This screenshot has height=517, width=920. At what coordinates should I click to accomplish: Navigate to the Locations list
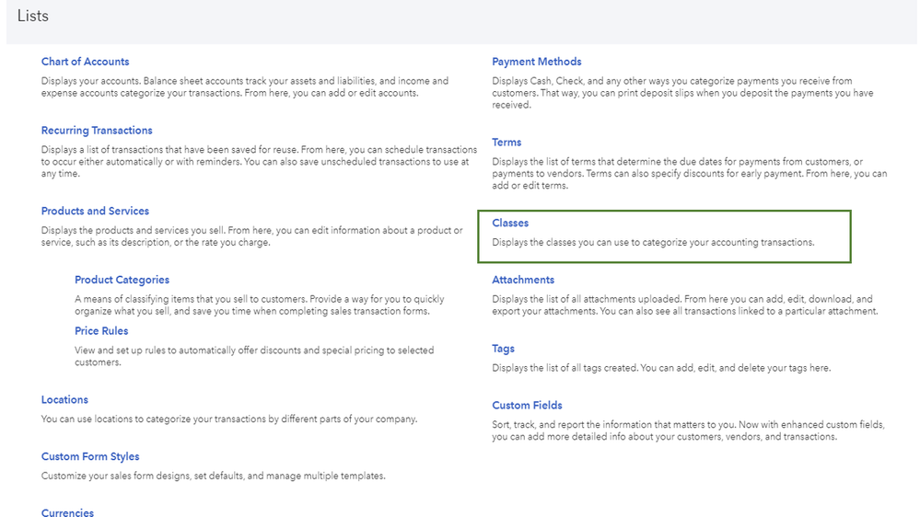[64, 400]
